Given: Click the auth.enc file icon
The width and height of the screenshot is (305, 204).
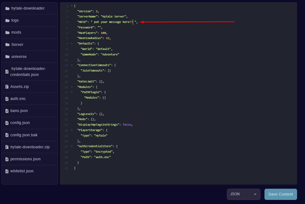Looking at the screenshot, I should click(7, 99).
